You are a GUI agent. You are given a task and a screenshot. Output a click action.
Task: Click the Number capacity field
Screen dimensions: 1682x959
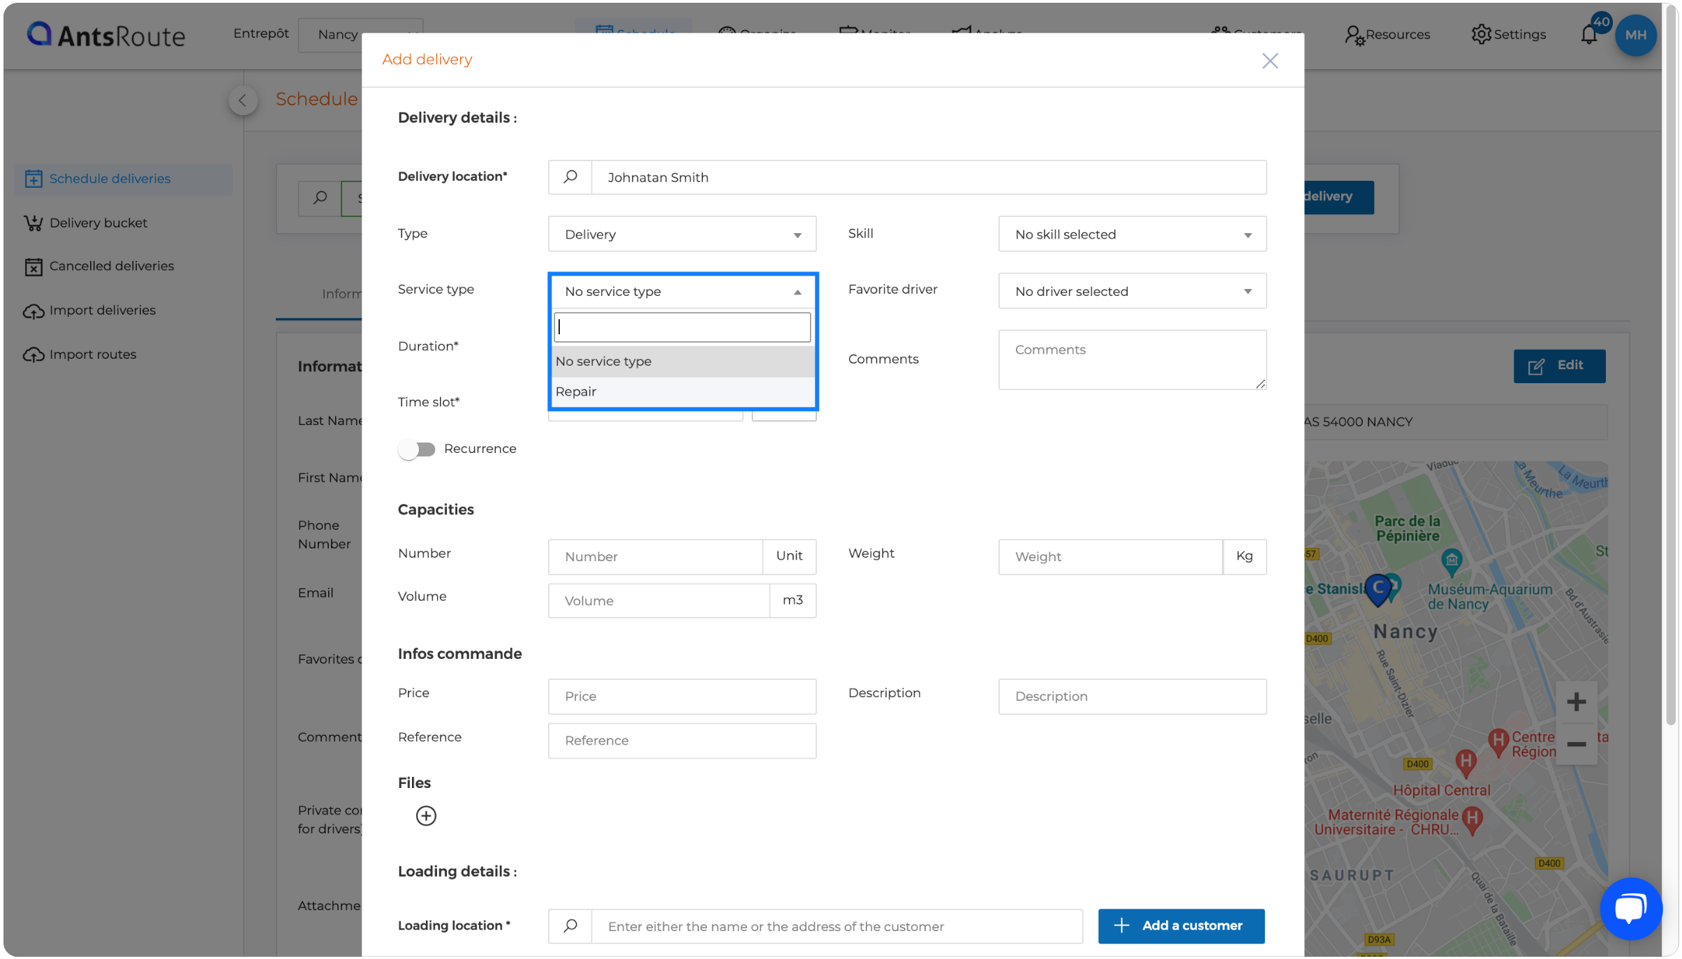coord(655,556)
